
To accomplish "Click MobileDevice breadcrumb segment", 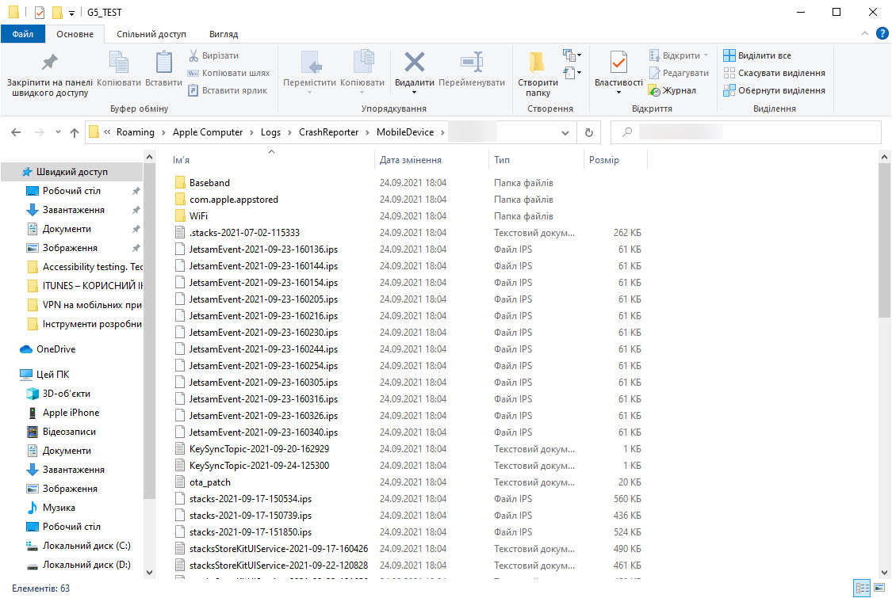I will pyautogui.click(x=405, y=132).
